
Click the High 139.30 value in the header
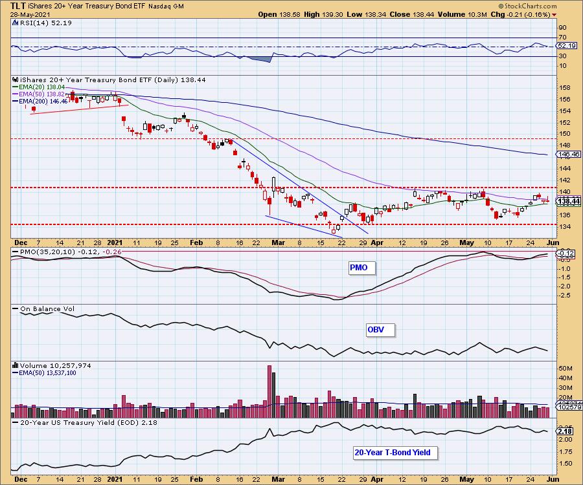[323, 14]
